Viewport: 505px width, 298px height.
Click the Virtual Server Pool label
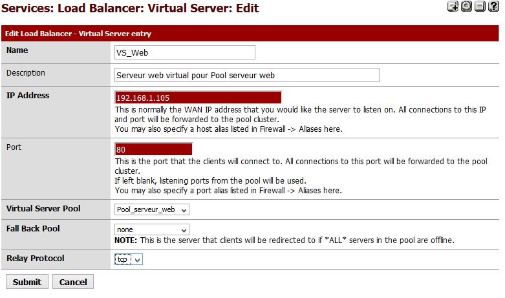pos(43,209)
